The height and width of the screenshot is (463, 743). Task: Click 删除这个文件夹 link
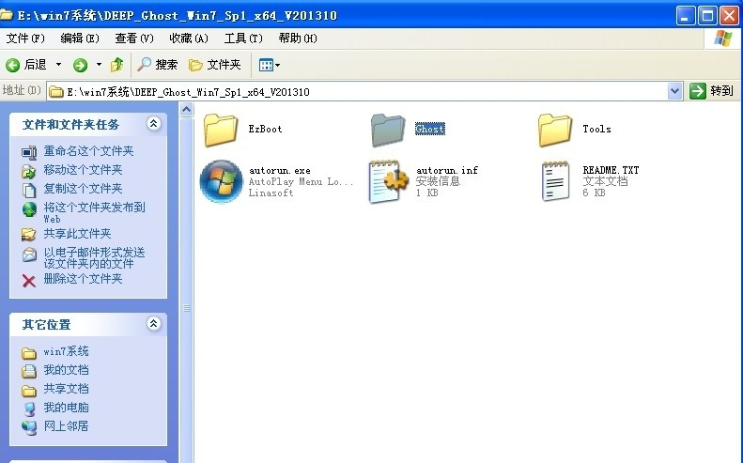click(x=83, y=279)
